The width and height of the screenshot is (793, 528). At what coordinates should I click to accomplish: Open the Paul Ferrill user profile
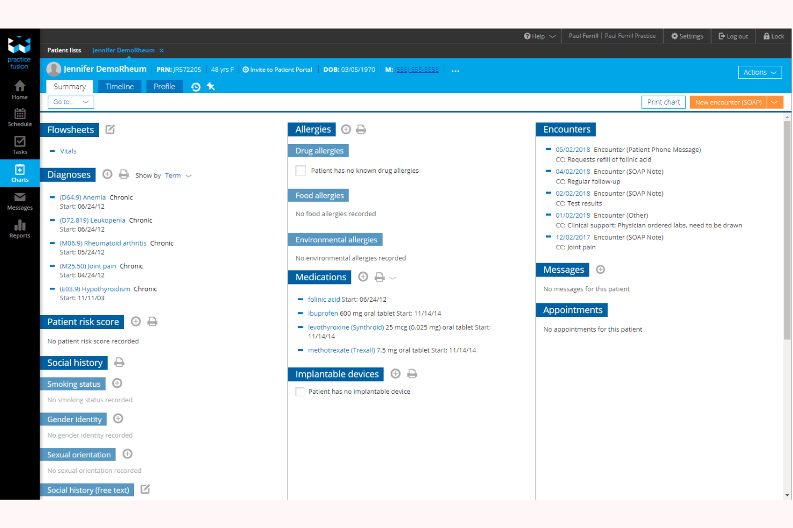click(x=583, y=36)
